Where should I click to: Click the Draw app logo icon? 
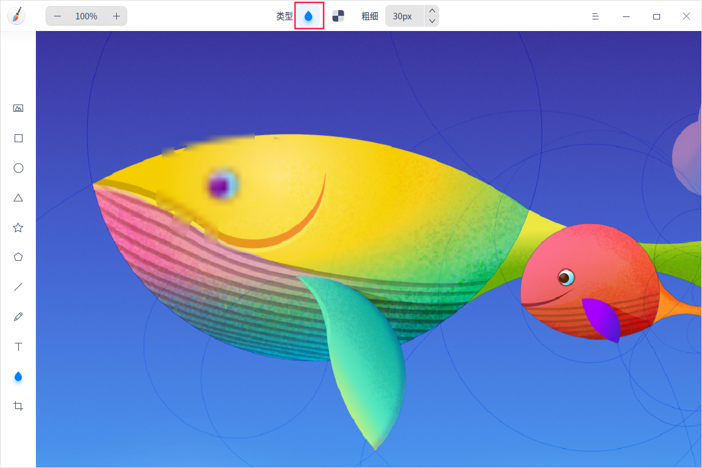[x=16, y=16]
